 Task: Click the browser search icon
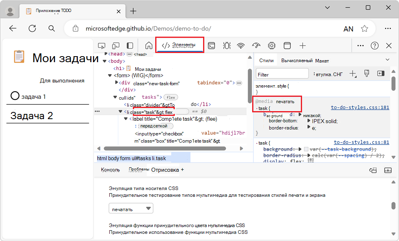point(51,28)
